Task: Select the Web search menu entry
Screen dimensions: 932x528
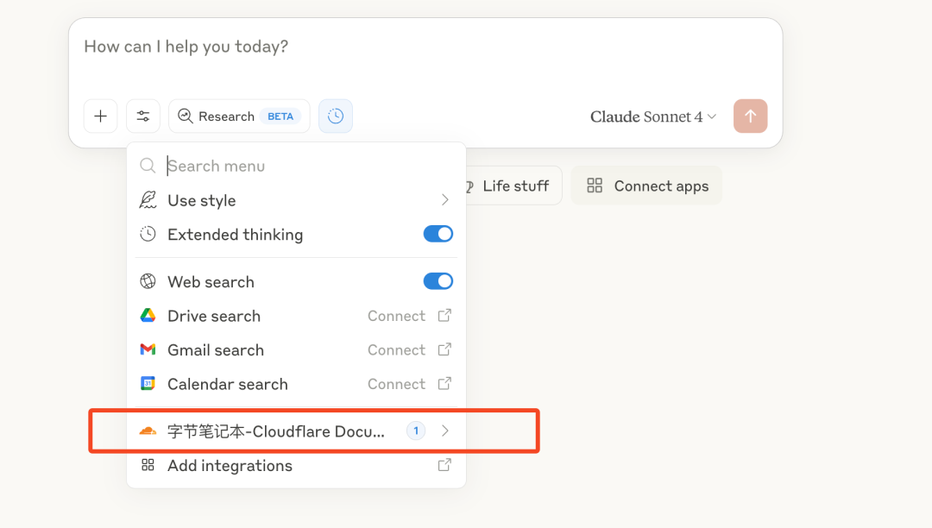Action: (211, 282)
